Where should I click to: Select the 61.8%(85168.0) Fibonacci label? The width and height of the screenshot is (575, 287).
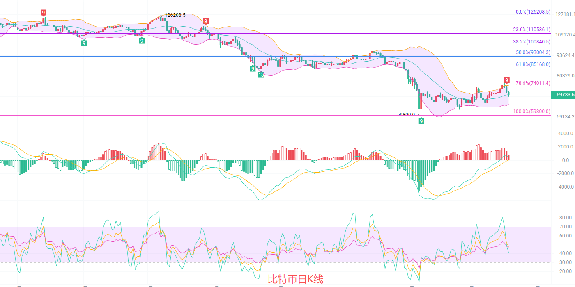tap(533, 64)
